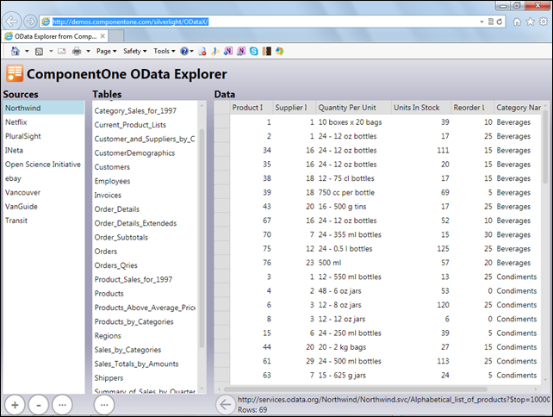Select the Northwind source
The image size is (553, 417).
point(44,108)
